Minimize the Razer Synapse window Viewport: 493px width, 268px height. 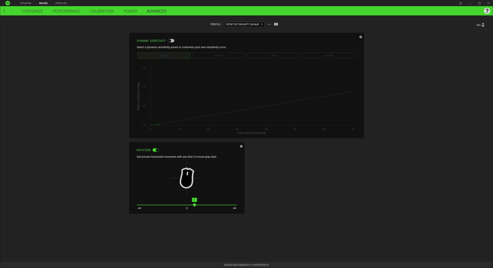click(470, 3)
